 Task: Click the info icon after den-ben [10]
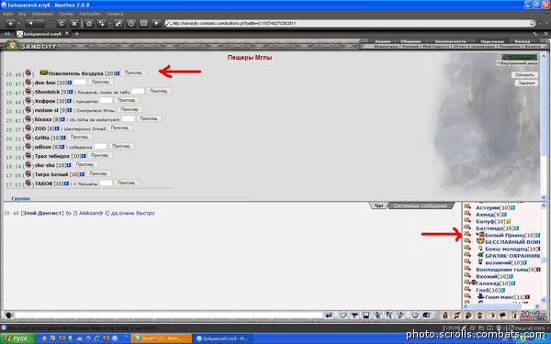tap(70, 83)
